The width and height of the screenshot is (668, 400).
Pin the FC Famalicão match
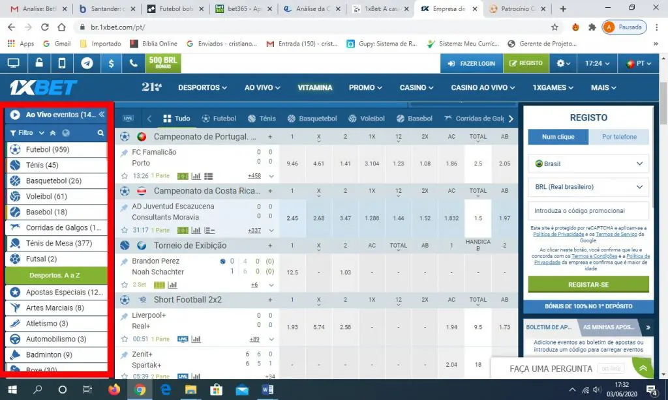tap(124, 152)
